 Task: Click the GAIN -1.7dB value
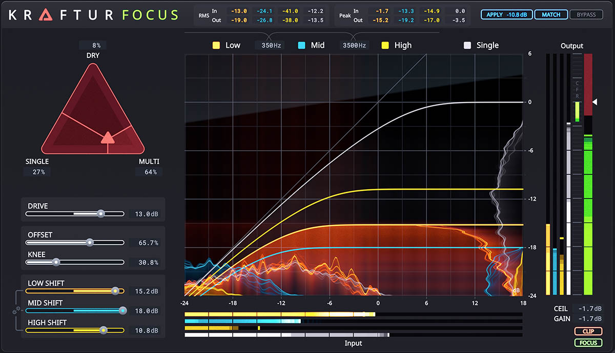pyautogui.click(x=589, y=319)
